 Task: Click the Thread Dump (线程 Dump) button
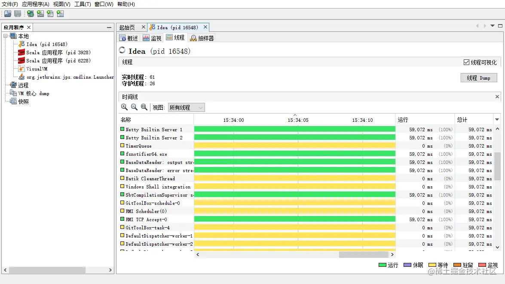click(479, 78)
